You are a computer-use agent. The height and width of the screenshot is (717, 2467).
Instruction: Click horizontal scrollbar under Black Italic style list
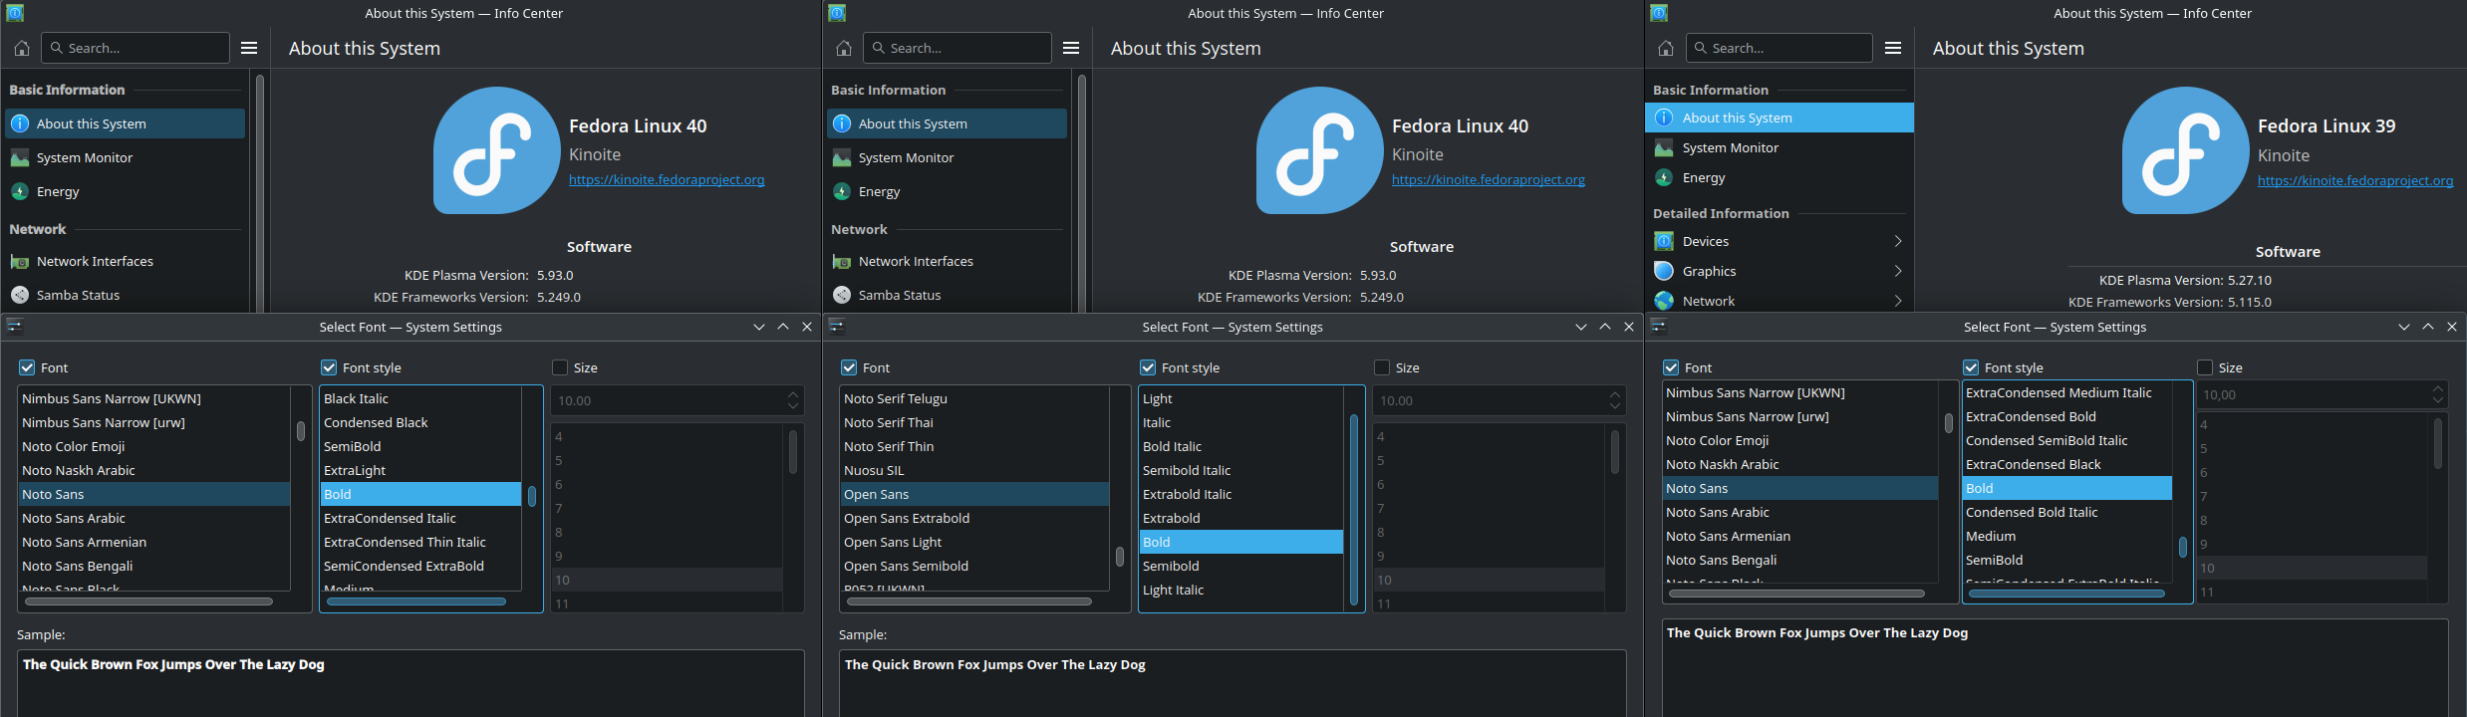[416, 601]
